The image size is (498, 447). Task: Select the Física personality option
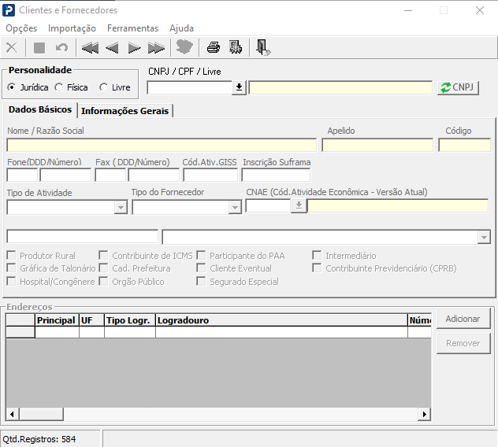59,87
